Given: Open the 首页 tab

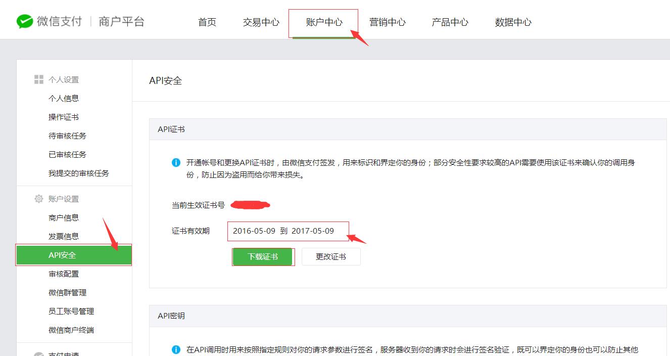Looking at the screenshot, I should point(207,22).
